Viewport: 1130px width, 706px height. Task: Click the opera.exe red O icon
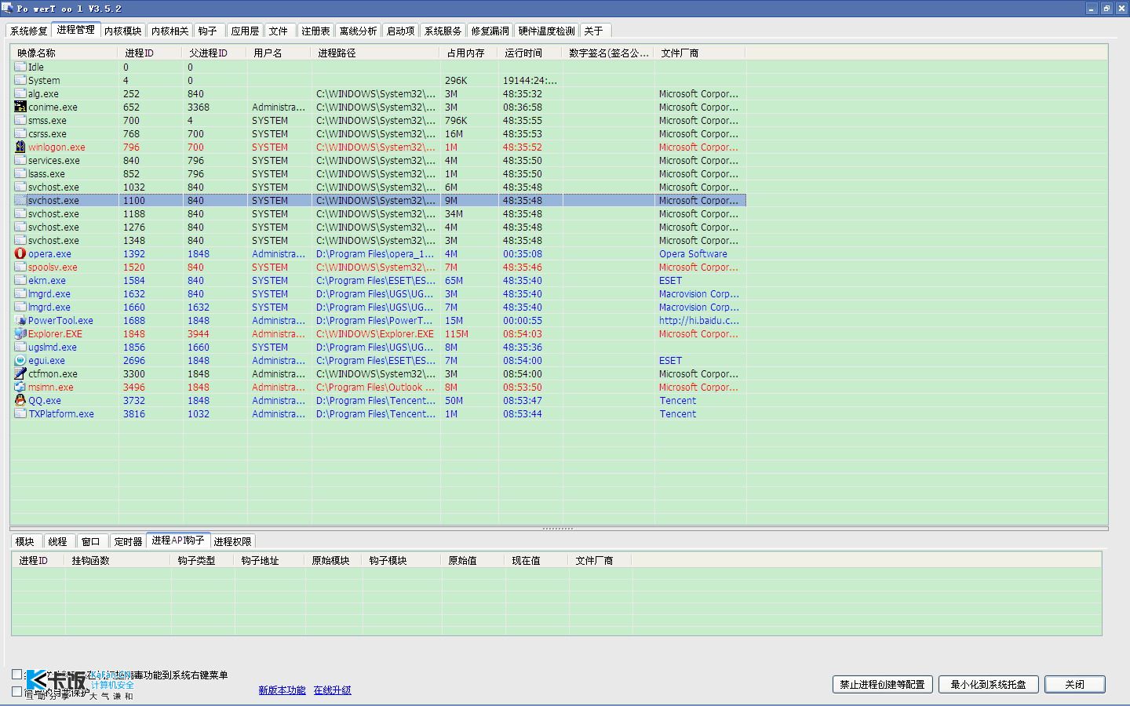click(20, 253)
